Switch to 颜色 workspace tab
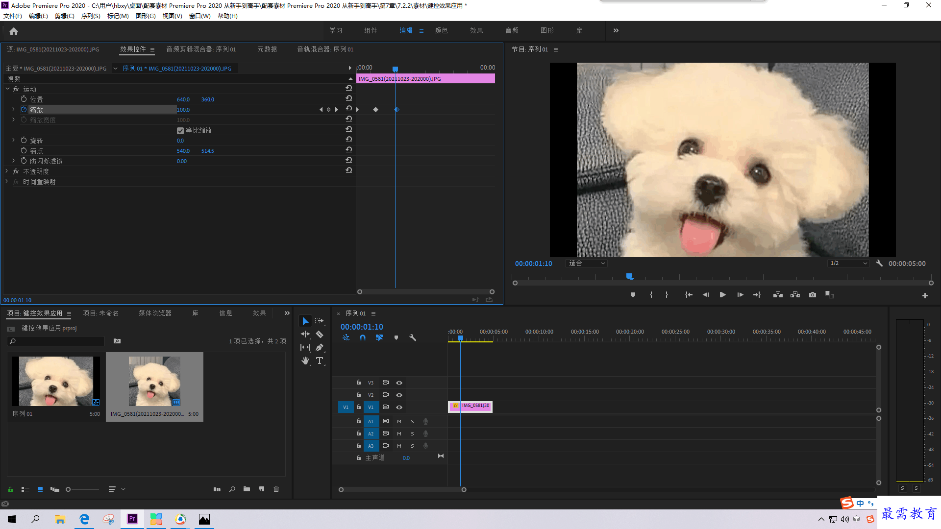 pos(441,30)
